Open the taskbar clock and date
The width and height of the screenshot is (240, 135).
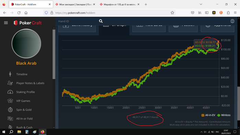coord(226,132)
